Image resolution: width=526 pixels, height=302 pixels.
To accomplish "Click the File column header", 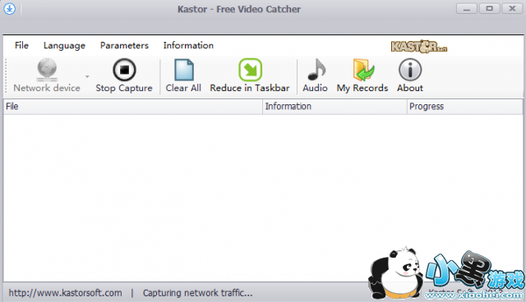I will pyautogui.click(x=133, y=107).
